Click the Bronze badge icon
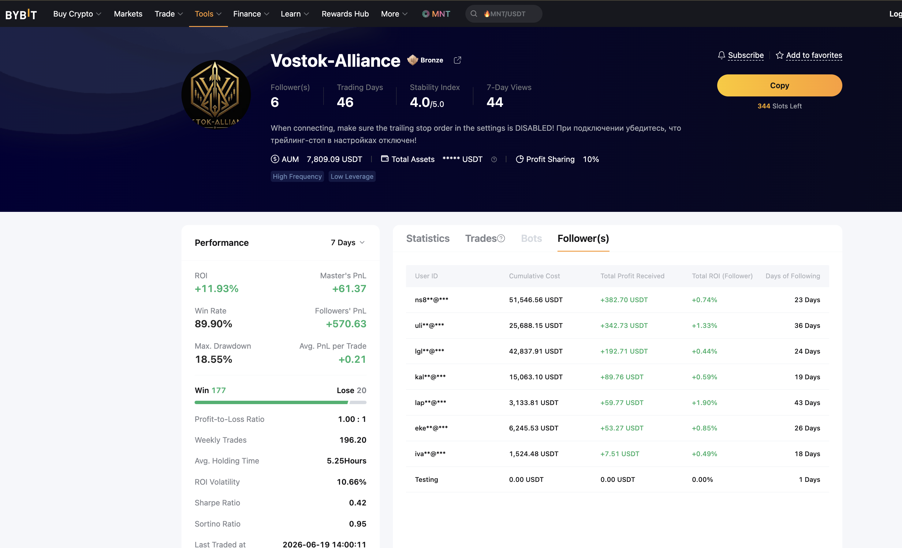This screenshot has height=548, width=902. pyautogui.click(x=412, y=60)
